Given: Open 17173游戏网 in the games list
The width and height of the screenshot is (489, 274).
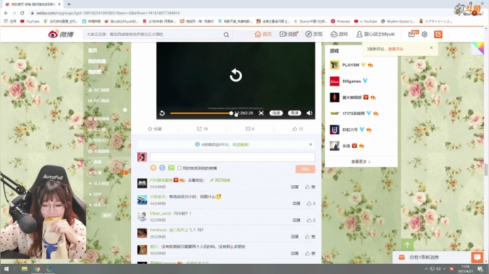Looking at the screenshot, I should click(x=353, y=113).
